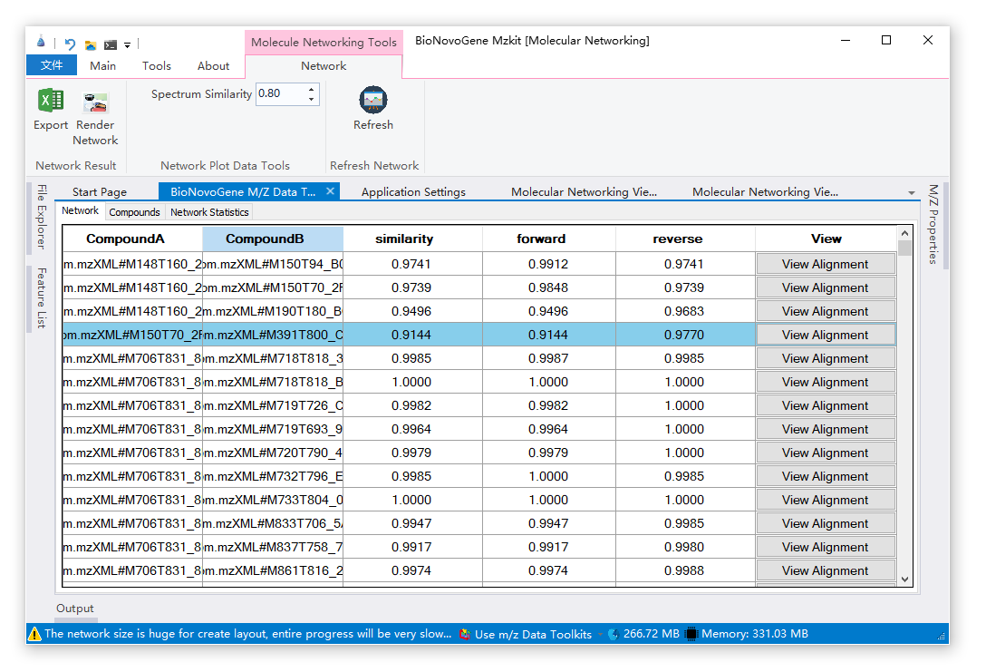Select forward value 0.9848
This screenshot has height=672, width=986.
click(x=548, y=287)
